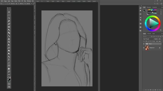Click Color panel foreground color swatch

pos(144,10)
